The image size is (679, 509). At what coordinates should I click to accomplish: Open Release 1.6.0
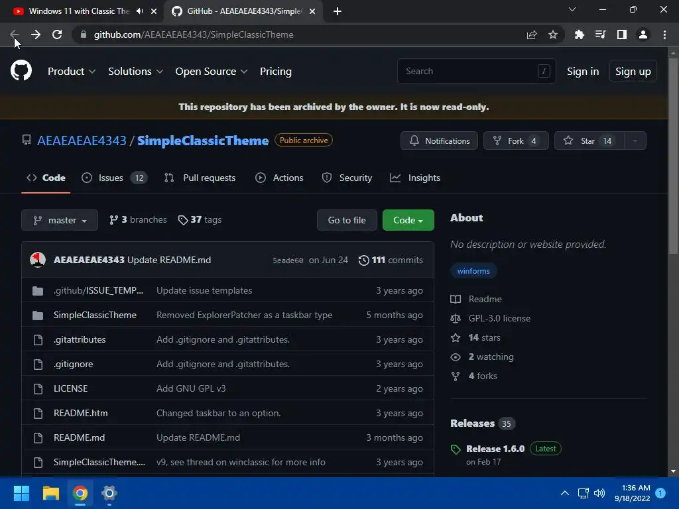(x=495, y=449)
